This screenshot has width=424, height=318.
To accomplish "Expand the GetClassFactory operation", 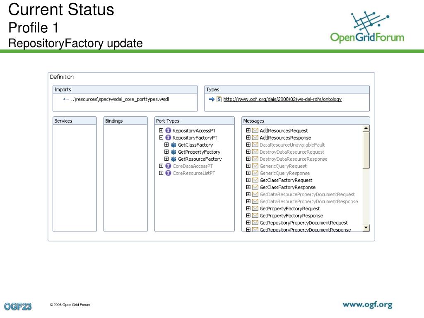I will pos(166,145).
